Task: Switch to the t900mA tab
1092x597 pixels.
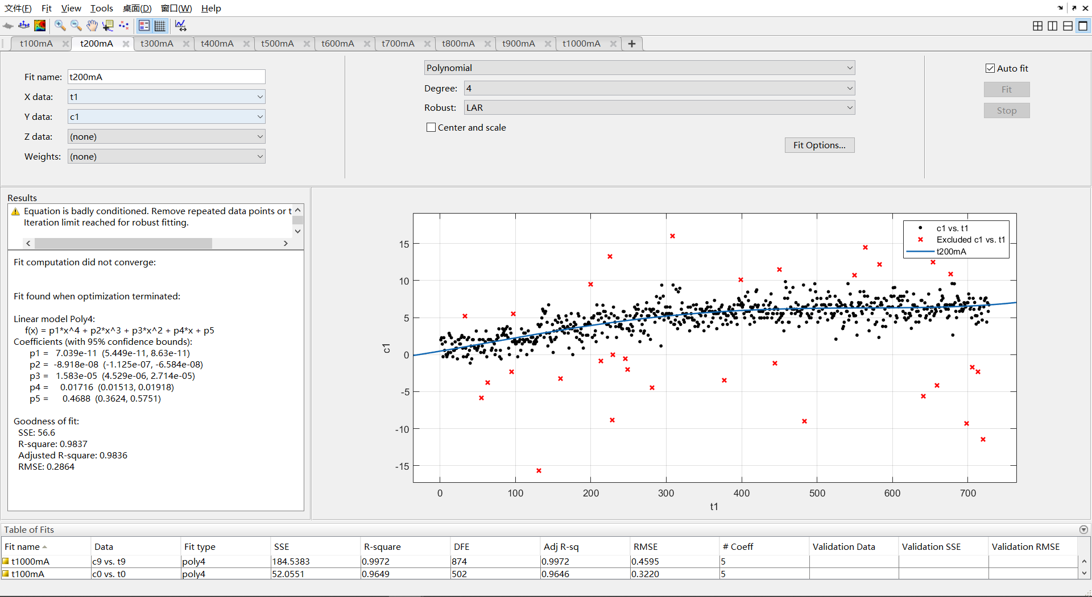Action: (x=519, y=44)
